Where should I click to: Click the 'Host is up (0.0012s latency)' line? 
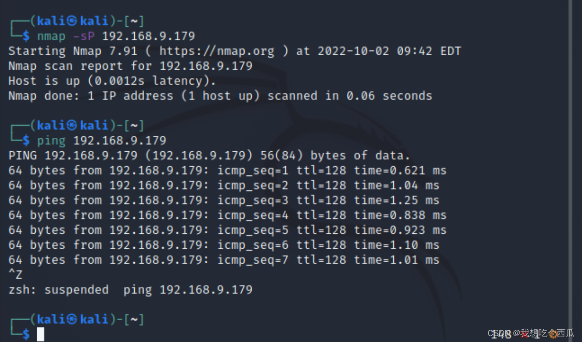coord(112,81)
